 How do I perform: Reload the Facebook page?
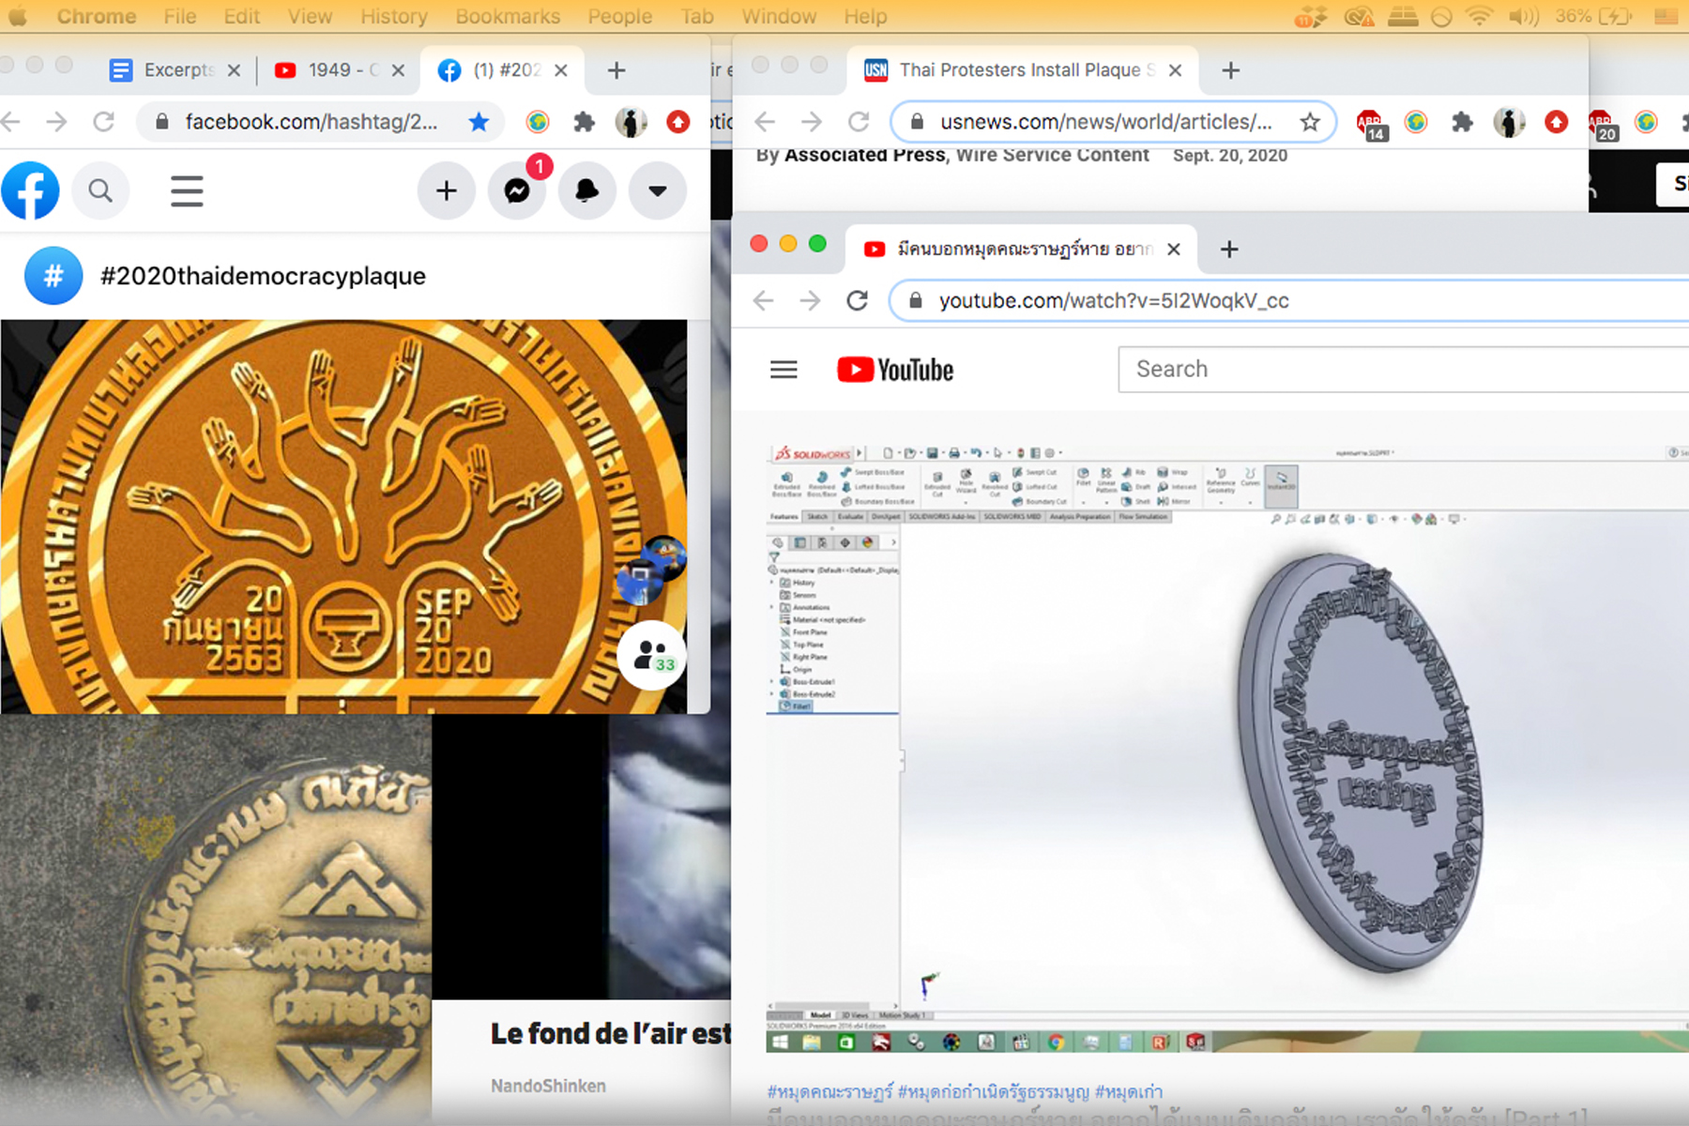104,122
